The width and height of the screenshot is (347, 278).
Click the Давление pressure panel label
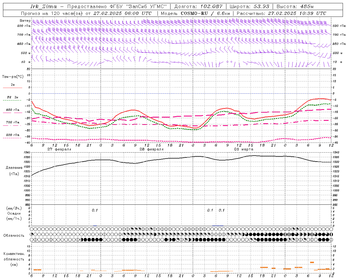(x=14, y=168)
